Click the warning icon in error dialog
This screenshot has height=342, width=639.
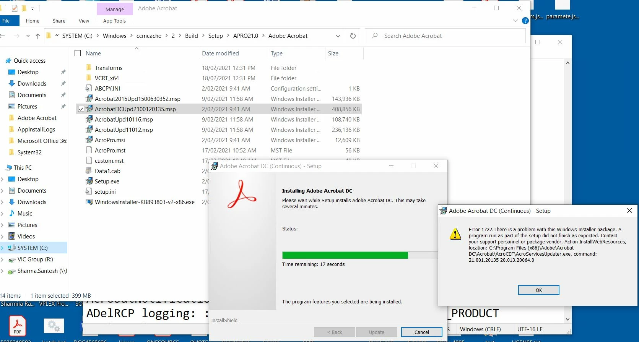(x=455, y=234)
